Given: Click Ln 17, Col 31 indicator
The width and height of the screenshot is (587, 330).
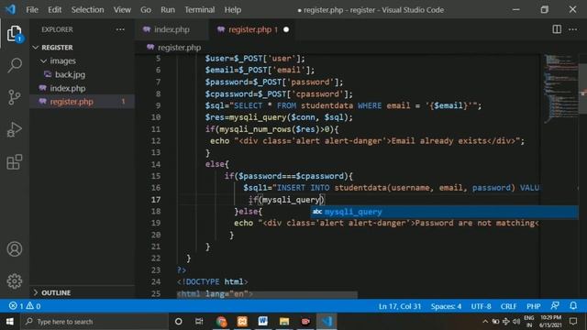Looking at the screenshot, I should [x=400, y=306].
